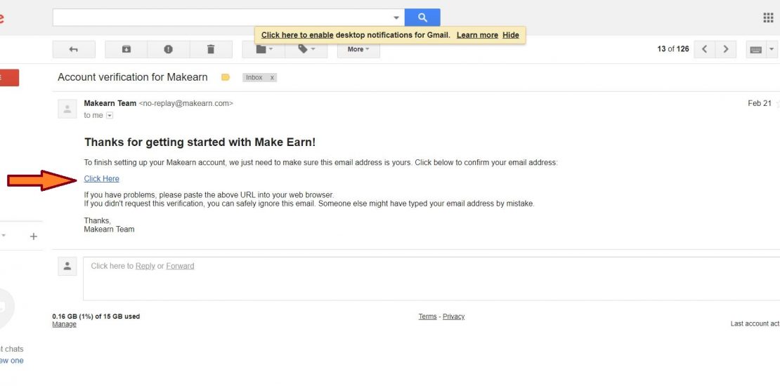Toggle the yellow importance marker
The width and height of the screenshot is (780, 386).
pyautogui.click(x=226, y=77)
